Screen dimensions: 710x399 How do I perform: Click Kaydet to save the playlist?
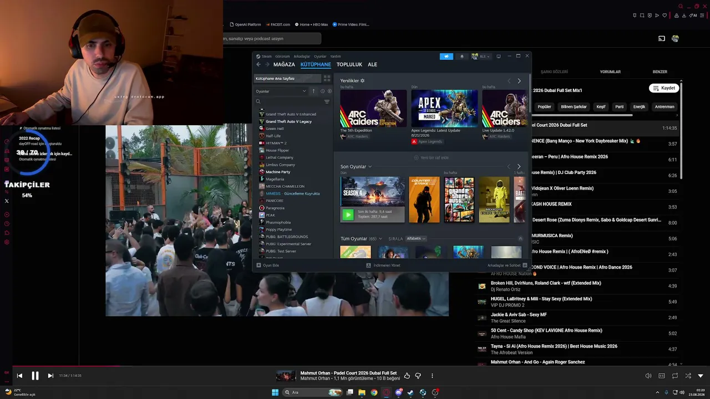(664, 88)
